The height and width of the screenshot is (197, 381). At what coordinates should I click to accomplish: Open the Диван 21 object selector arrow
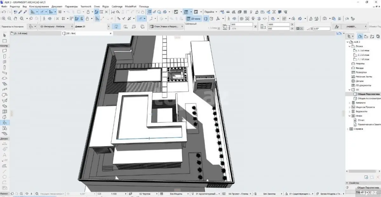109,27
